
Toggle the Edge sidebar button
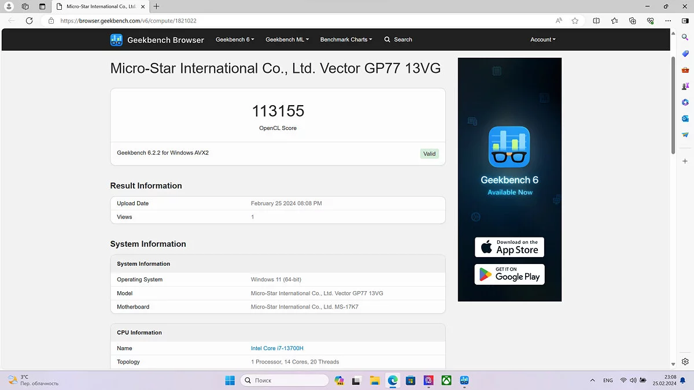pos(685,20)
